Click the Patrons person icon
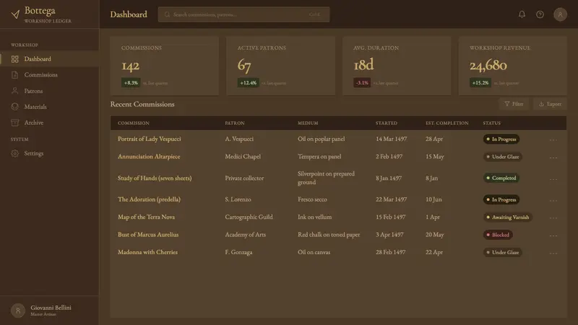Screen dimensions: 578x325 [x=14, y=91]
